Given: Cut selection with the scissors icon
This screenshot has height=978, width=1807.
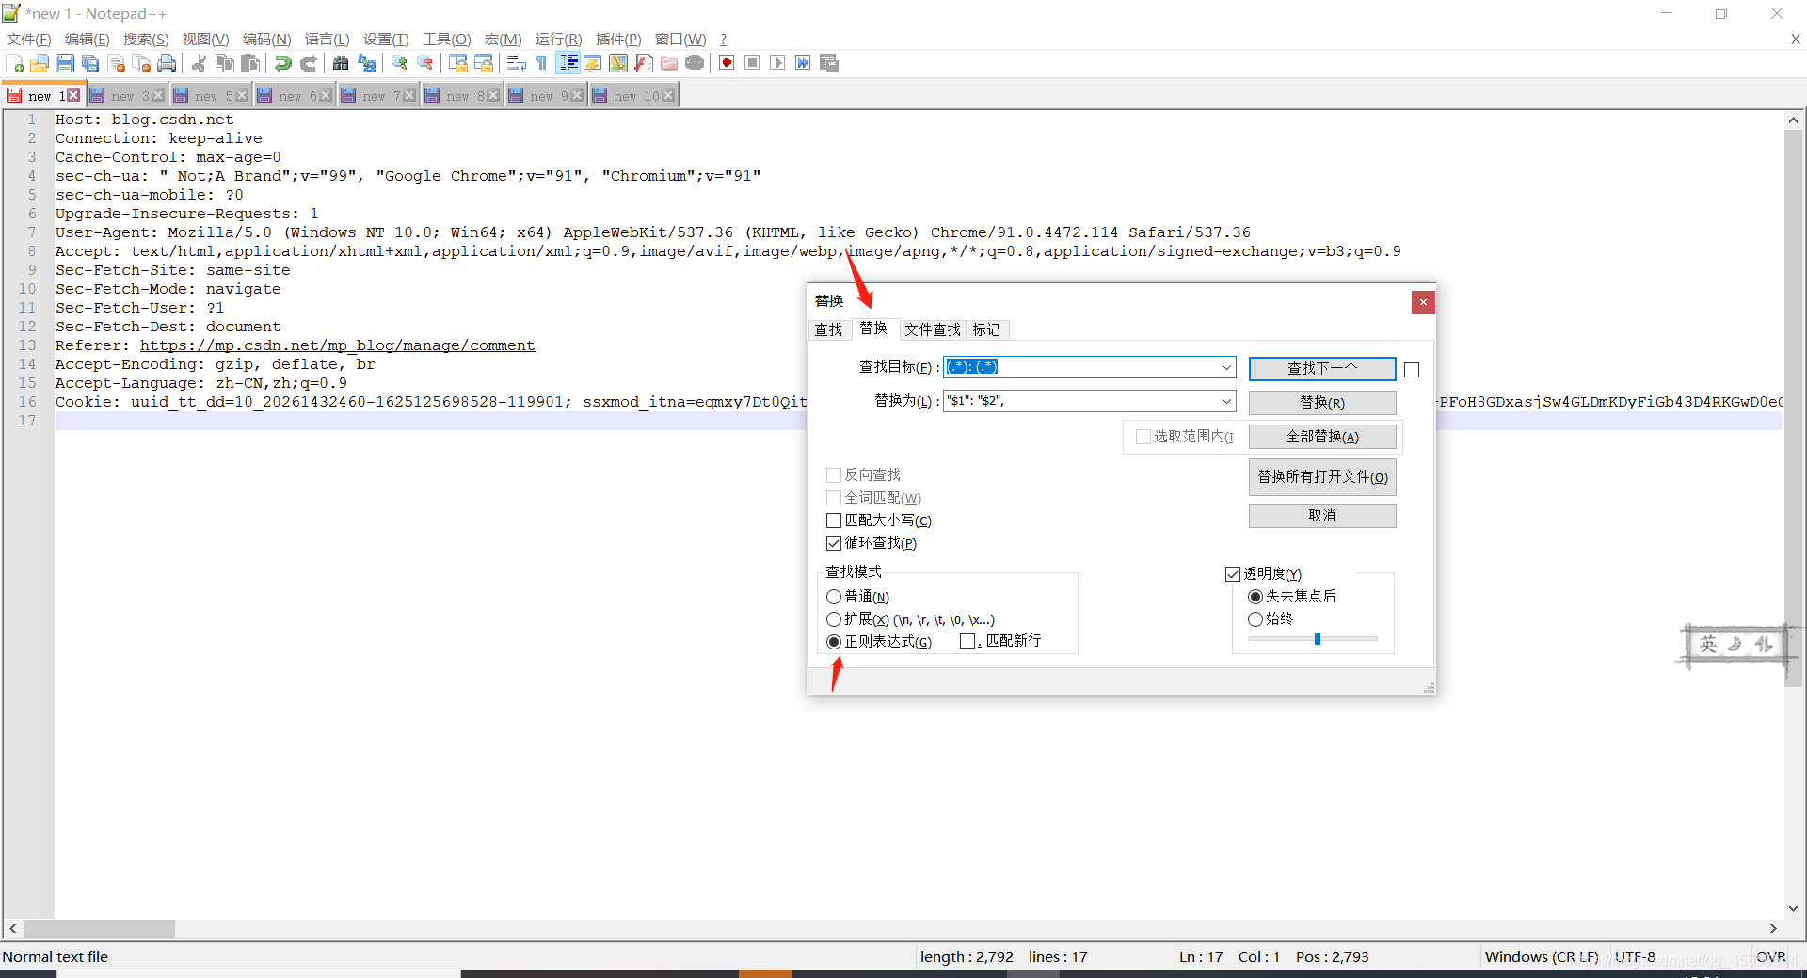Looking at the screenshot, I should click(199, 63).
